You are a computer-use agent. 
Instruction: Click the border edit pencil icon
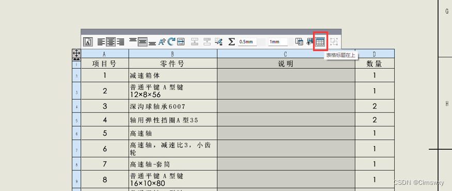pyautogui.click(x=219, y=42)
